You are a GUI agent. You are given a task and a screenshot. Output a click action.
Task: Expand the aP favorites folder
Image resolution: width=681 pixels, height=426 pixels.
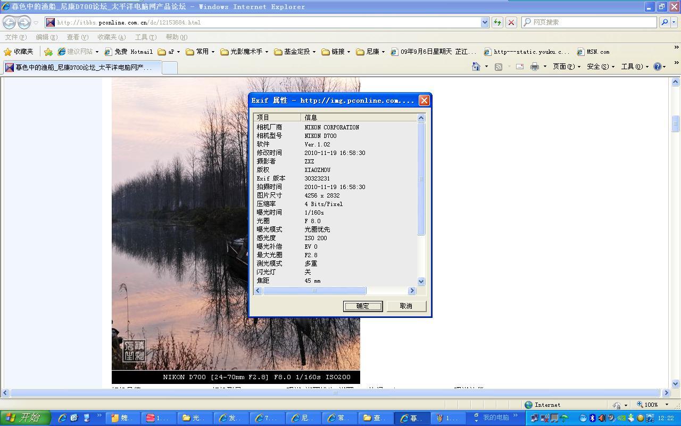click(169, 52)
